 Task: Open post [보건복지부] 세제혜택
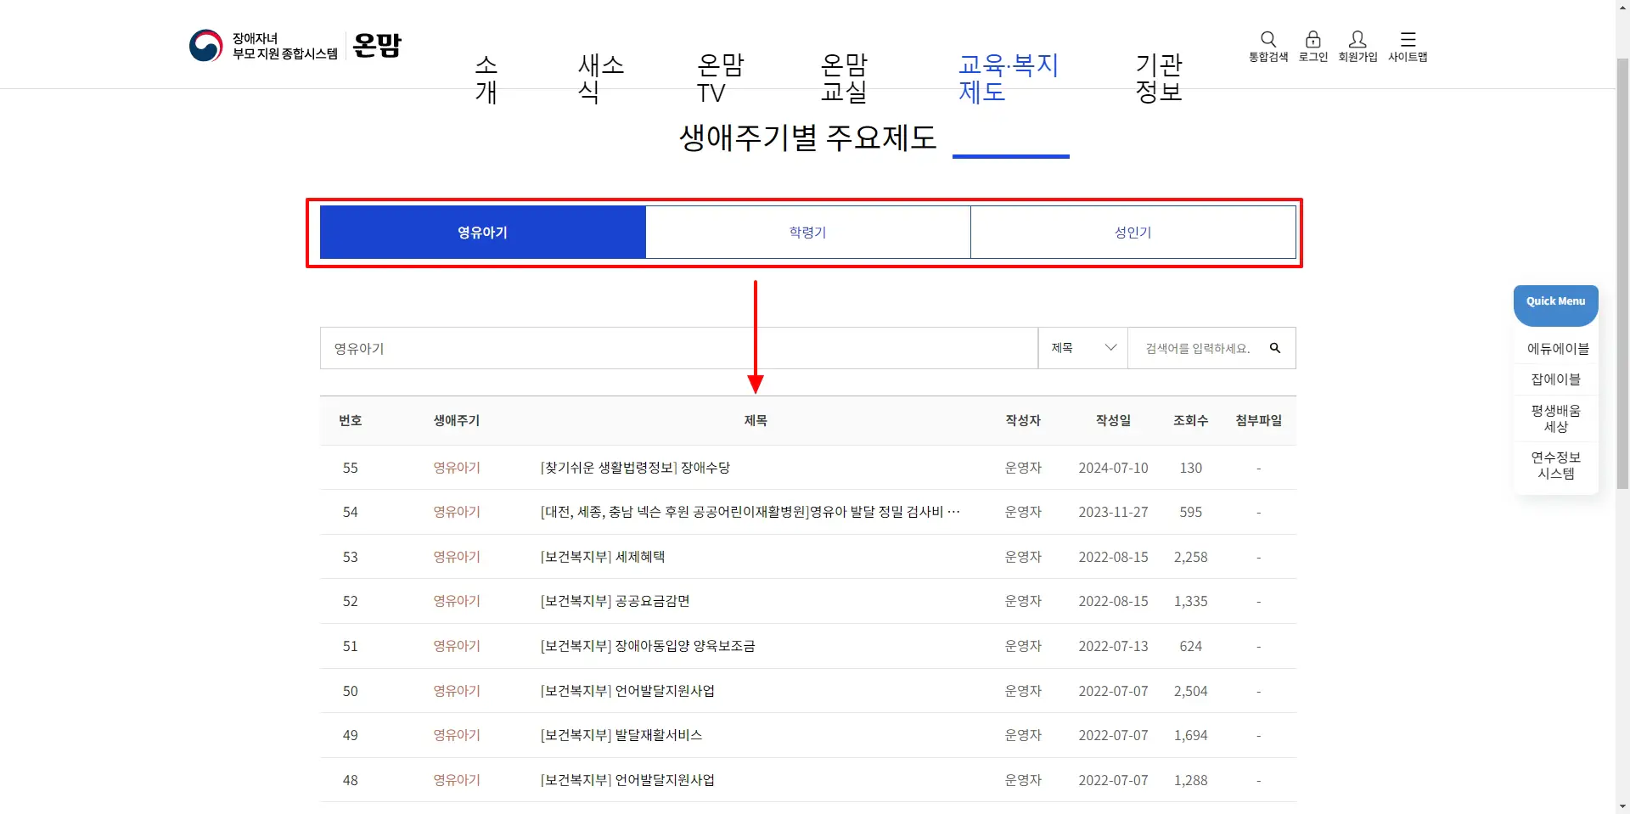(603, 557)
